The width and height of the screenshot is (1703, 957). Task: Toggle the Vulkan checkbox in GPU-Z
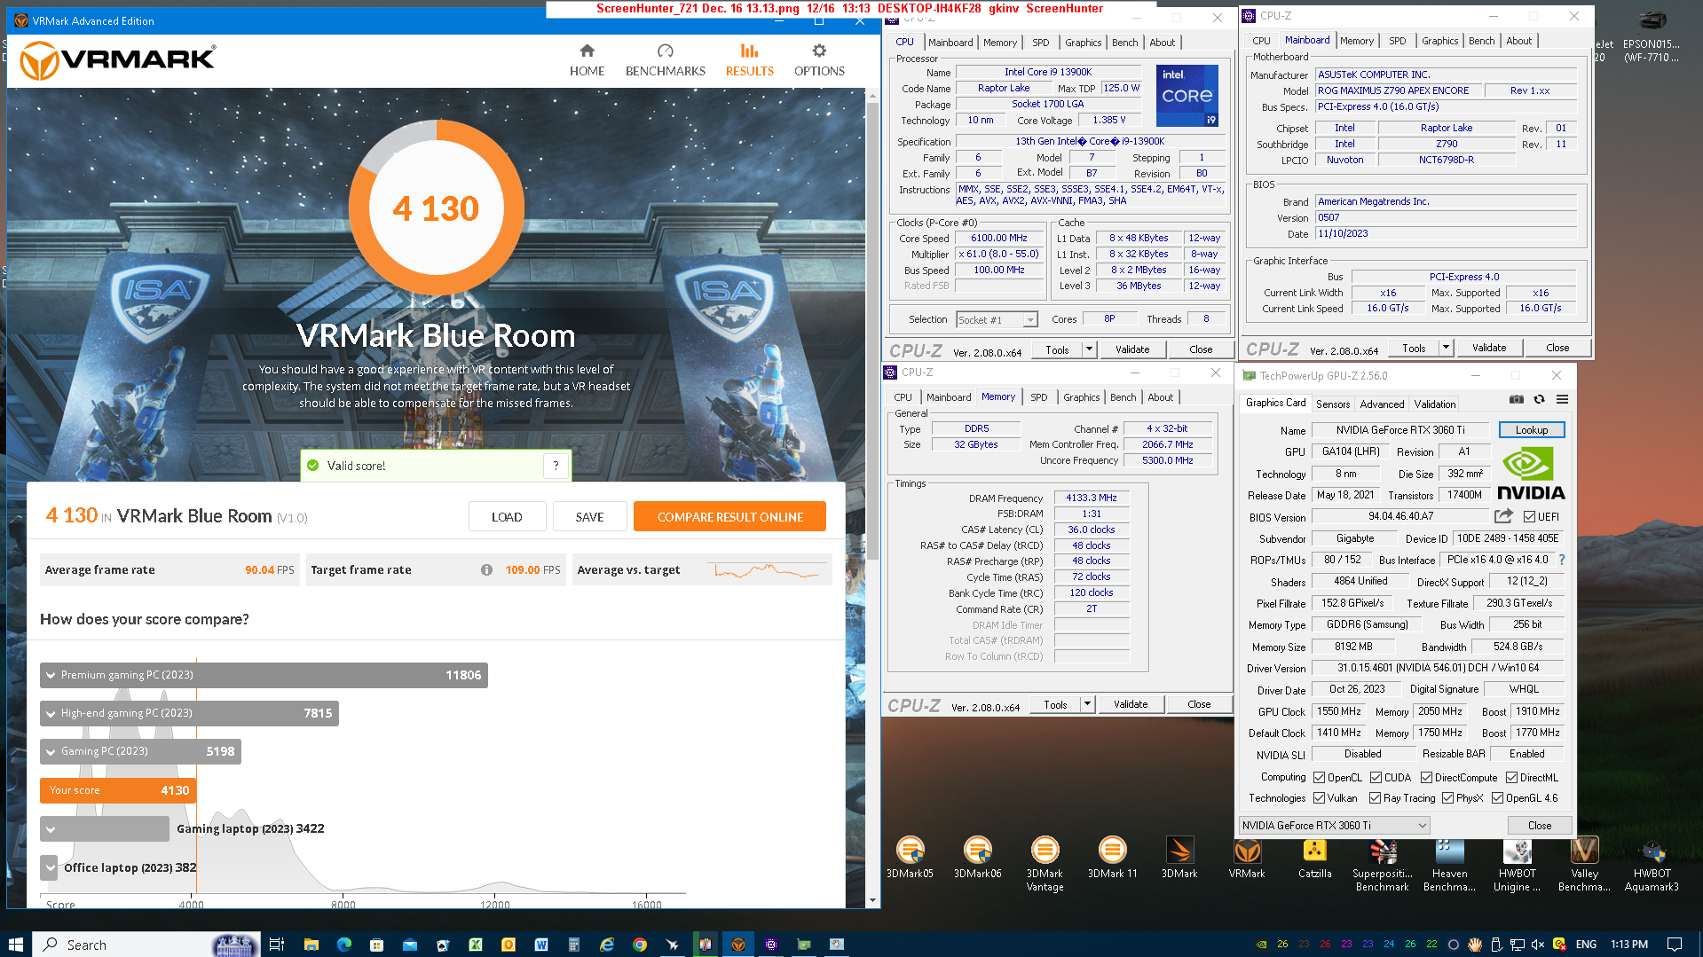(1319, 798)
